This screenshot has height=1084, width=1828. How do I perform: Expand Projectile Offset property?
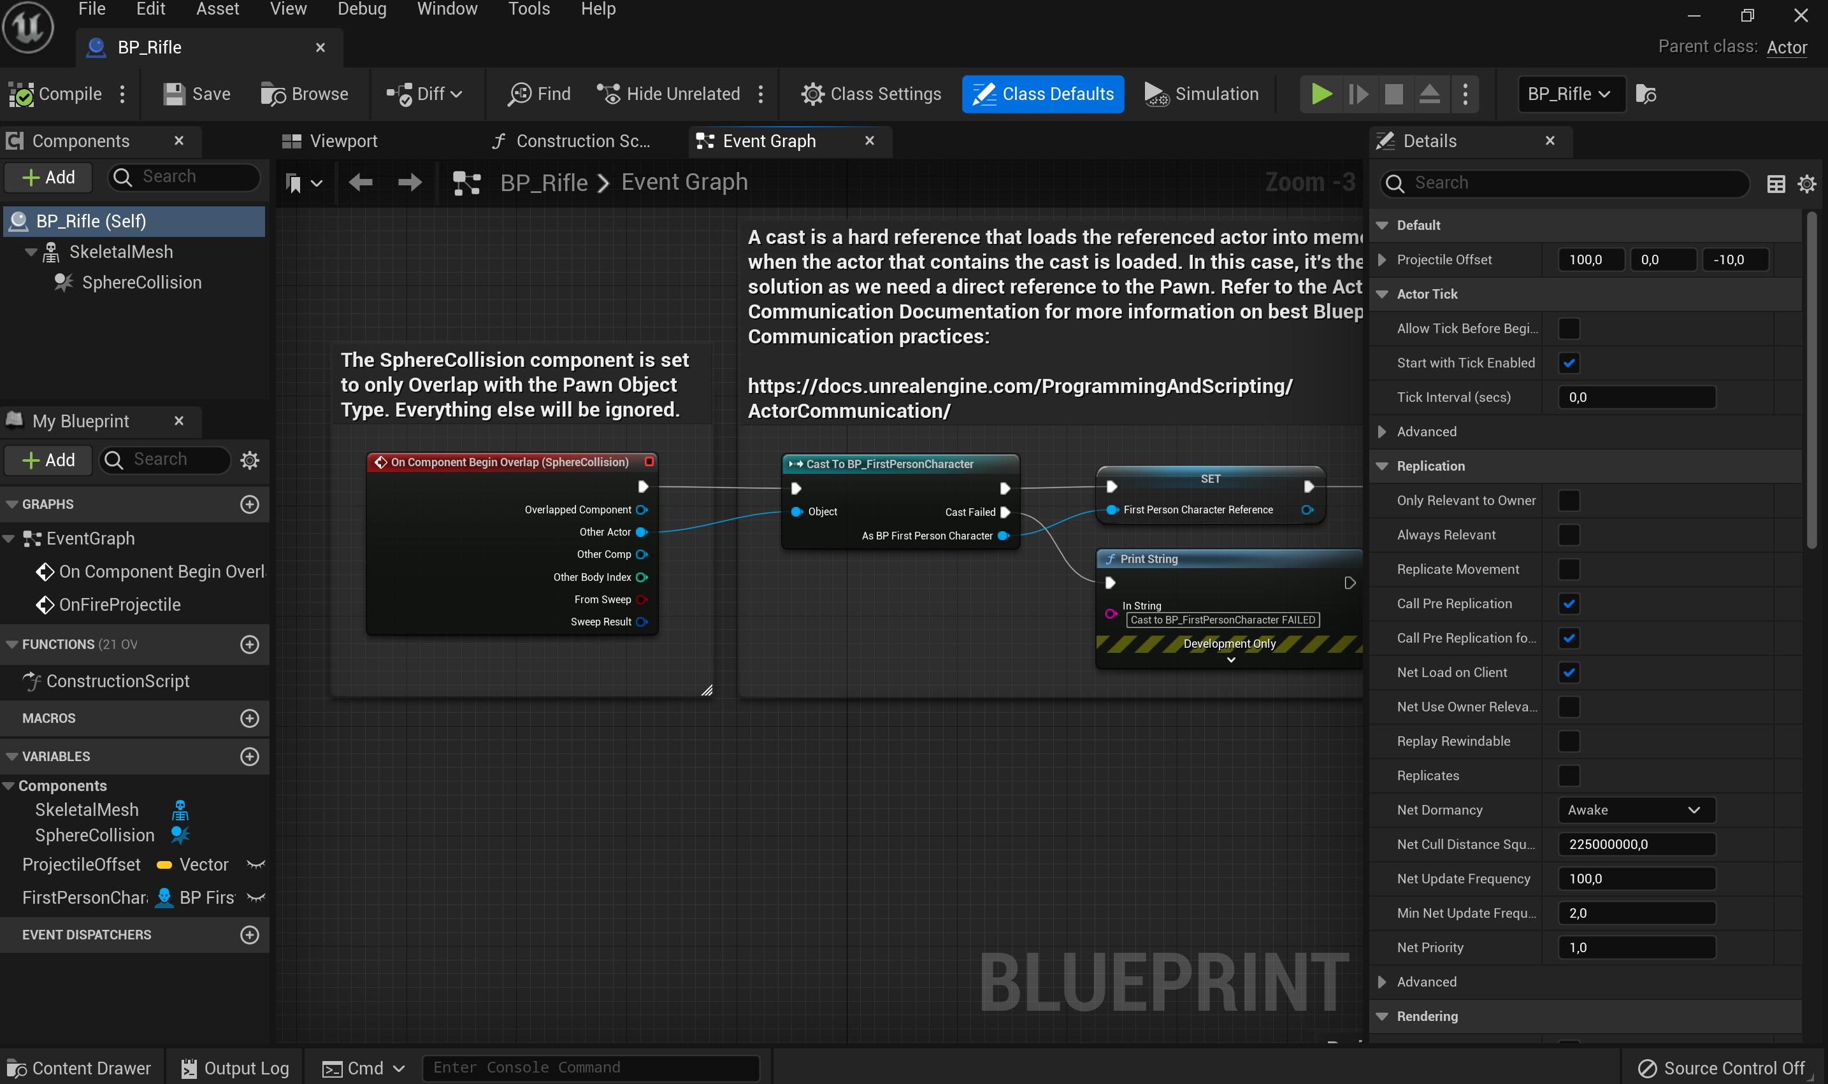click(1381, 260)
